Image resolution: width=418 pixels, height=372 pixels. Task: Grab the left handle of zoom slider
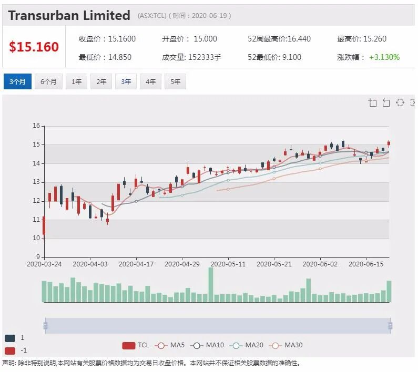tap(45, 326)
